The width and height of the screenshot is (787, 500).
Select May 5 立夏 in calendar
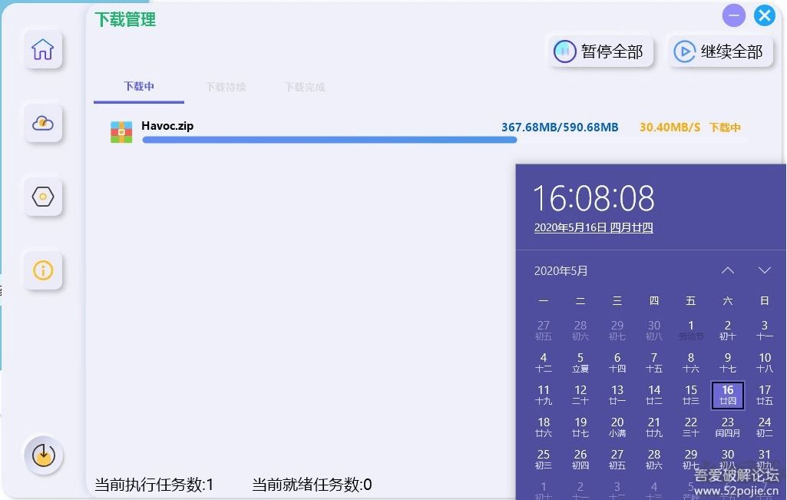click(x=580, y=363)
